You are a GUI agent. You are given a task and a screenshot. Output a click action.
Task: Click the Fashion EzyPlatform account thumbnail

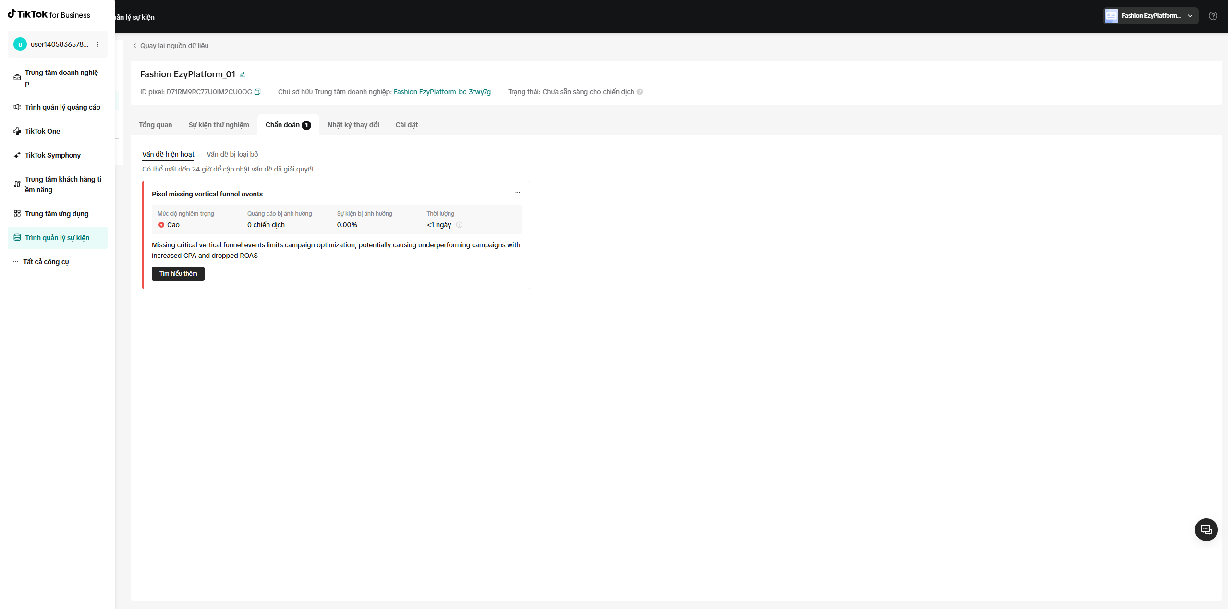(x=1111, y=16)
